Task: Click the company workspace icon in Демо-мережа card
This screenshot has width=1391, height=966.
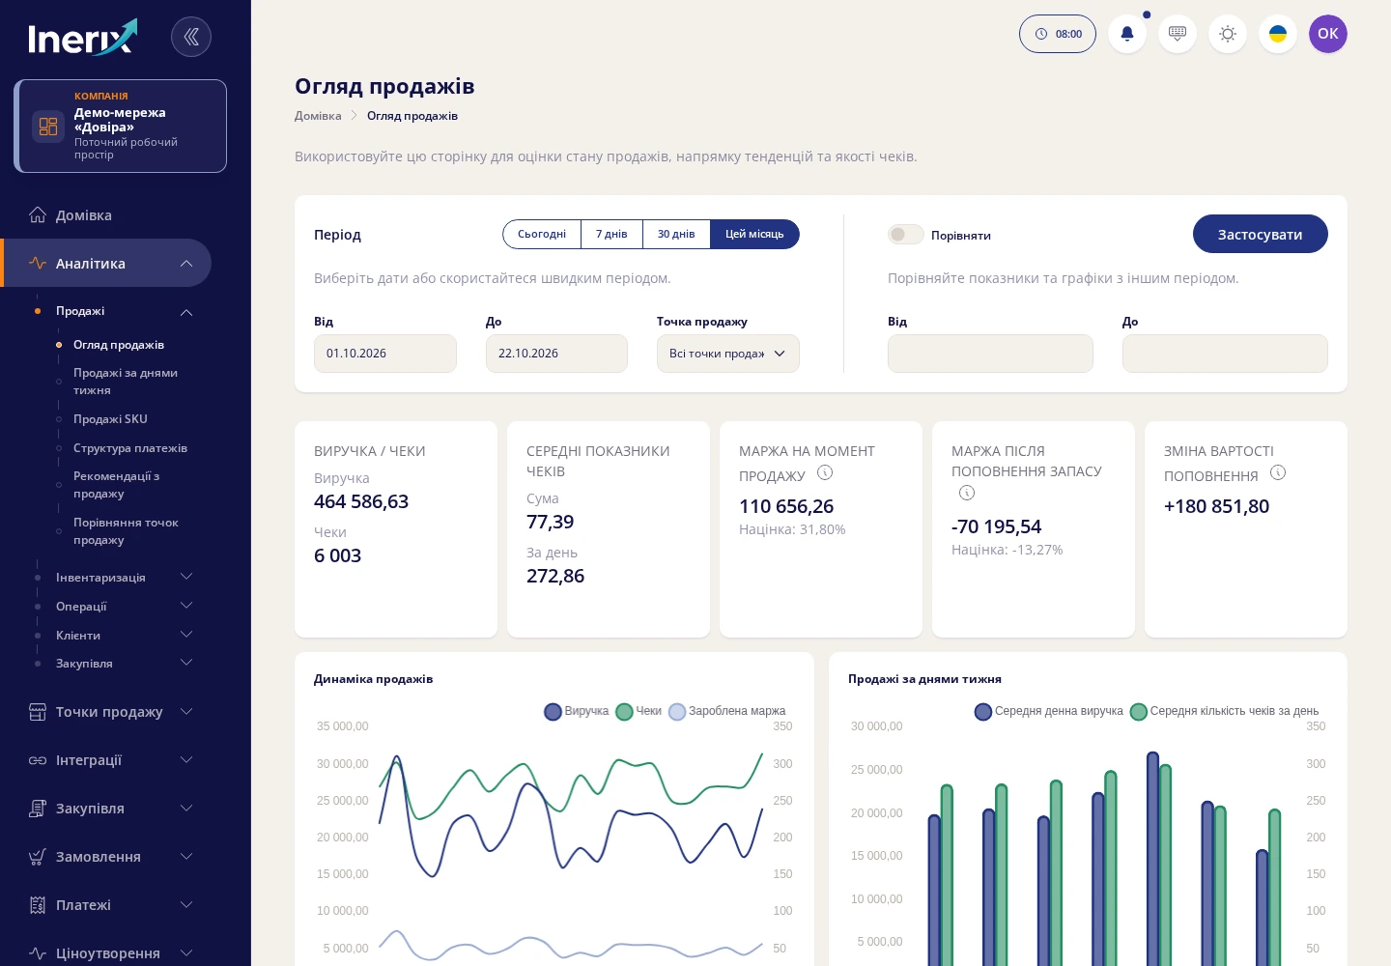Action: pos(48,127)
